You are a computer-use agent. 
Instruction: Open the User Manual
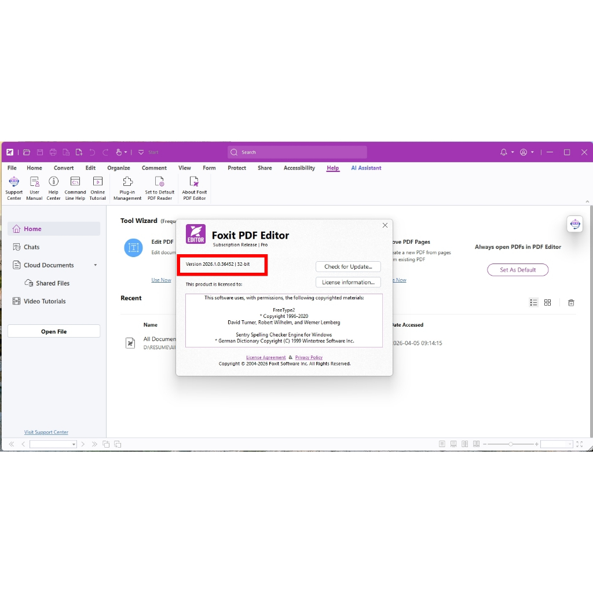coord(34,188)
